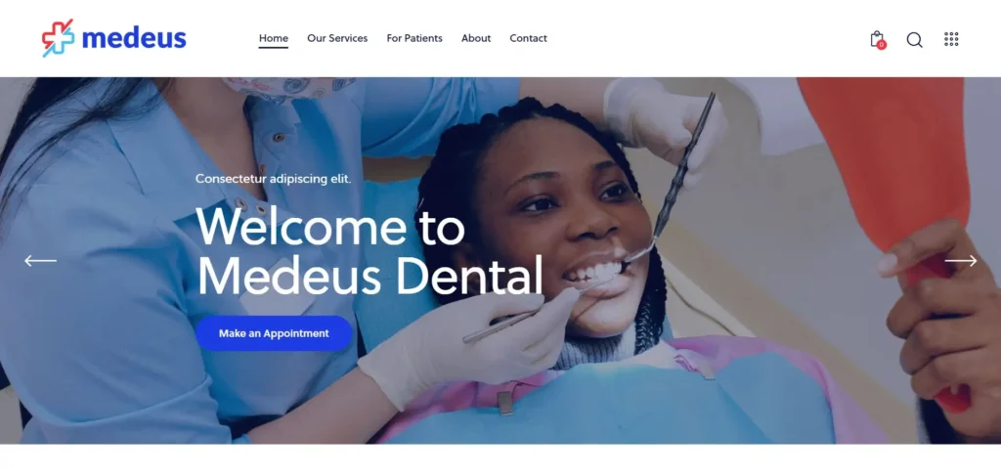
Task: Click the red cart count badge
Action: coord(881,45)
